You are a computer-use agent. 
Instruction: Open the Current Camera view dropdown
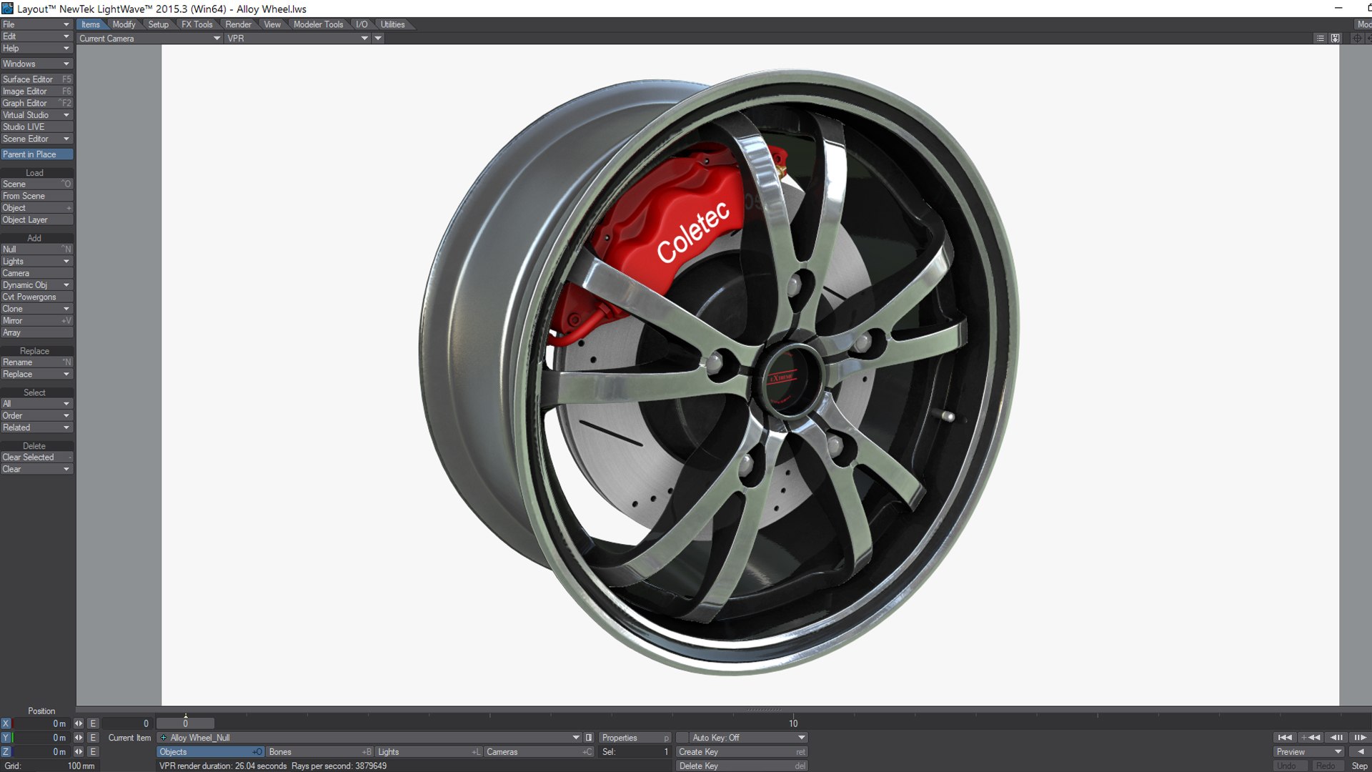click(x=149, y=39)
